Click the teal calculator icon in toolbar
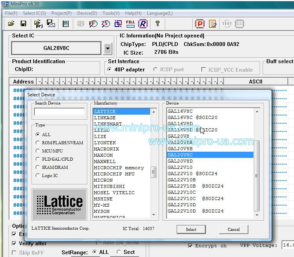 66,24
